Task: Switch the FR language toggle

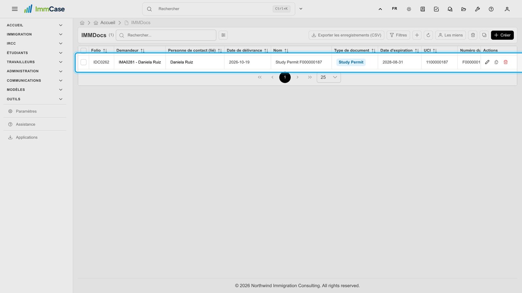Action: 394,9
